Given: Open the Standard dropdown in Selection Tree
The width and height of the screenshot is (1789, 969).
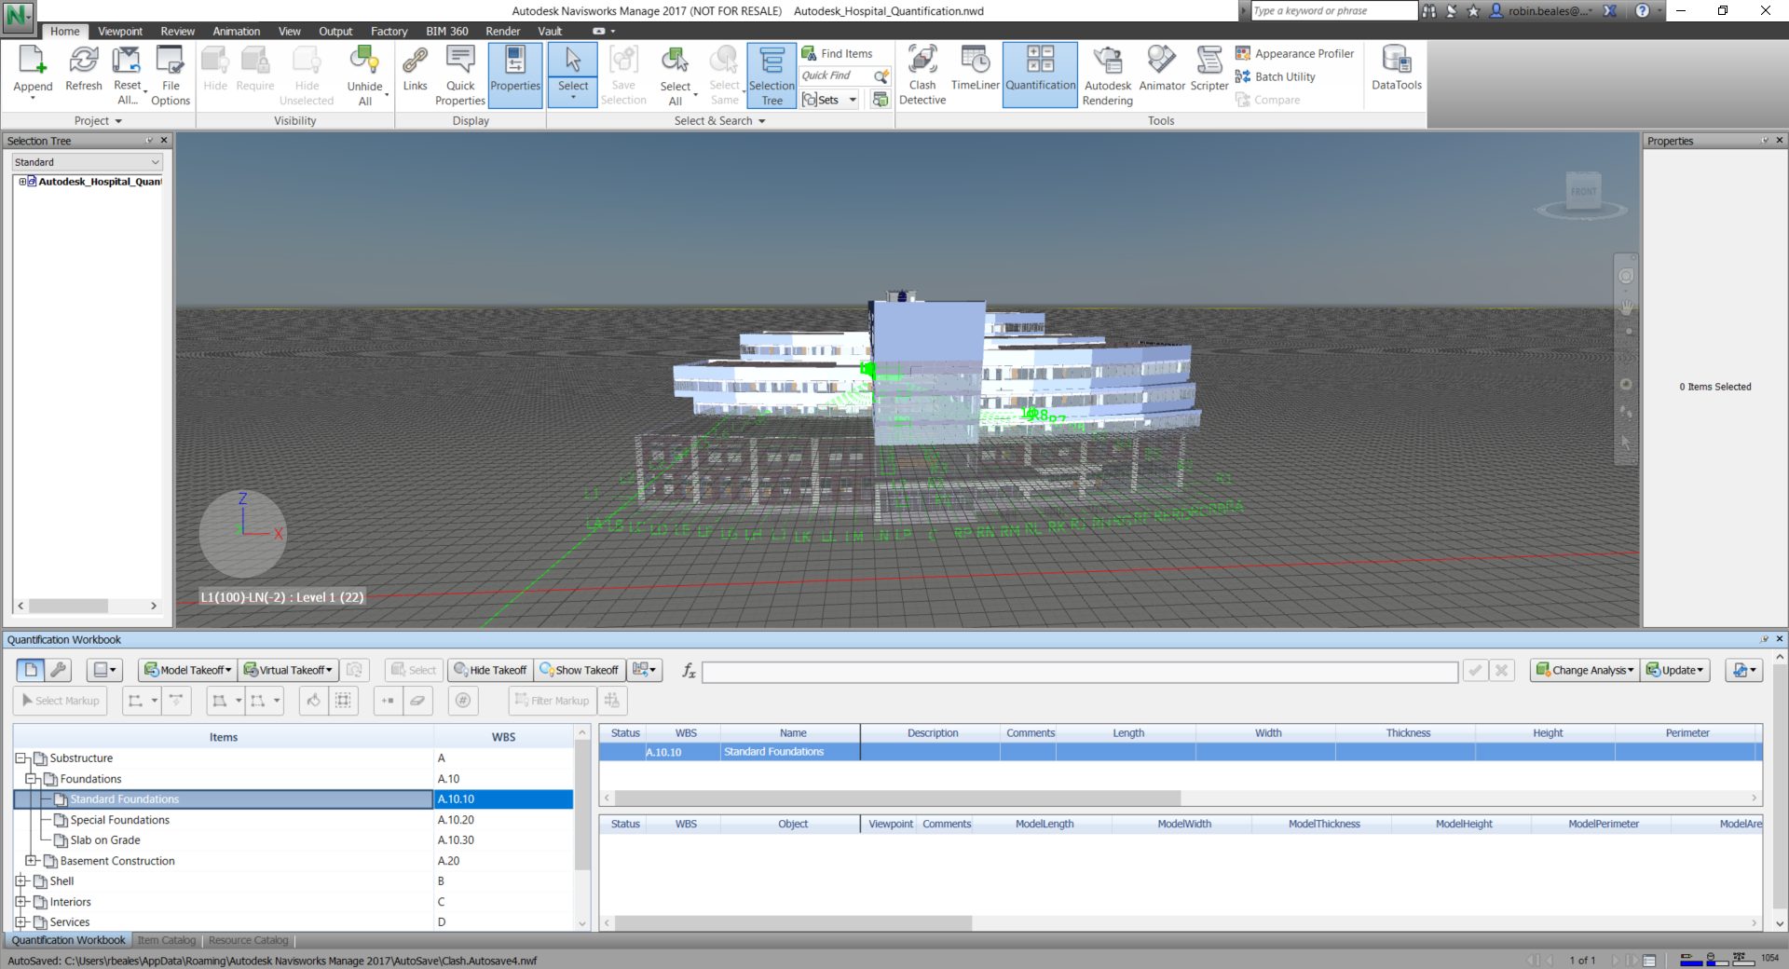Looking at the screenshot, I should [x=88, y=162].
